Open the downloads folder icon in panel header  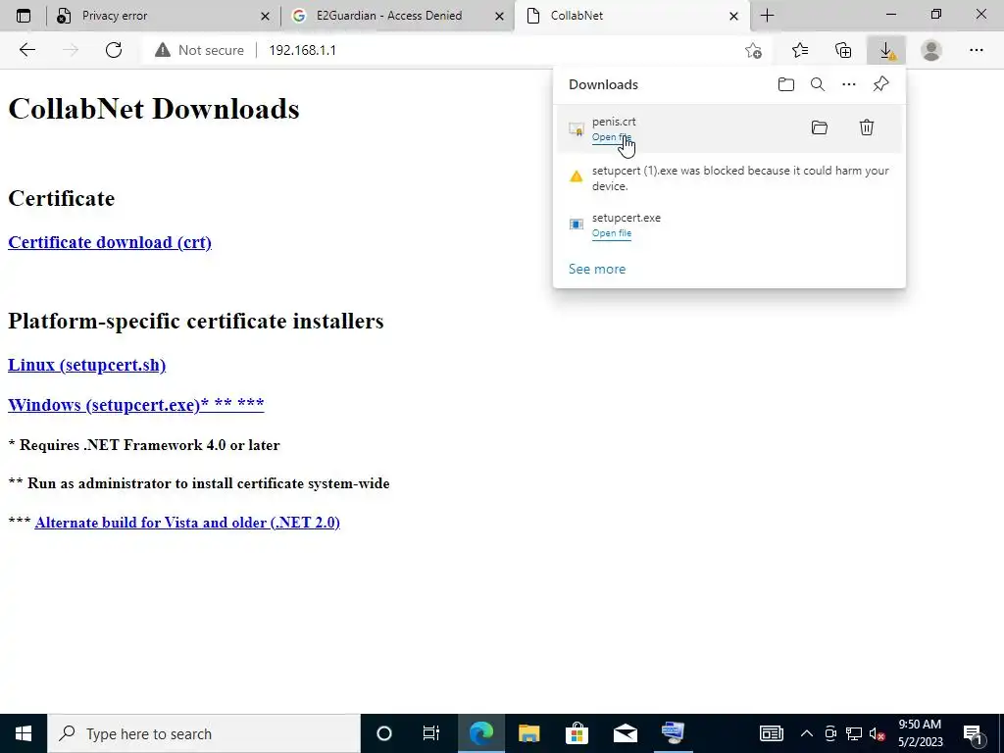[x=785, y=84]
